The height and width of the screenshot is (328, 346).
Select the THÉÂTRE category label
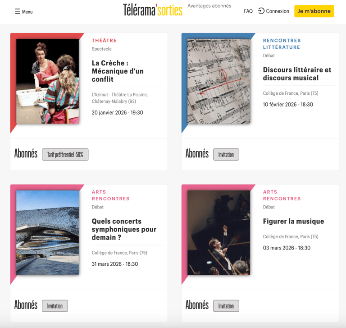(104, 41)
